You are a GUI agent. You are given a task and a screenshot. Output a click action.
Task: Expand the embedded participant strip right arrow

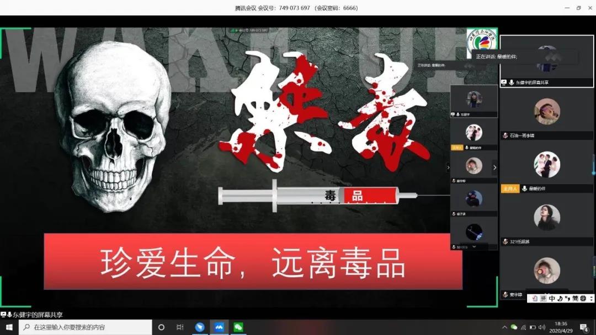494,167
